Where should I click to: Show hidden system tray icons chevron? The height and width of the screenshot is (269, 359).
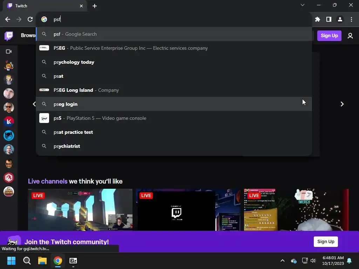click(x=283, y=261)
